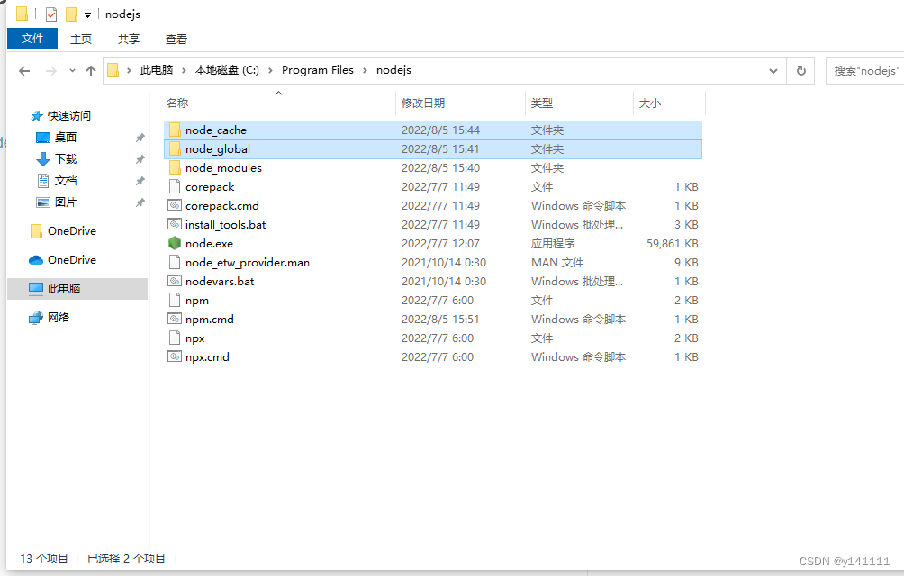This screenshot has width=904, height=576.
Task: Open 图片 in the navigation pane
Action: [65, 202]
